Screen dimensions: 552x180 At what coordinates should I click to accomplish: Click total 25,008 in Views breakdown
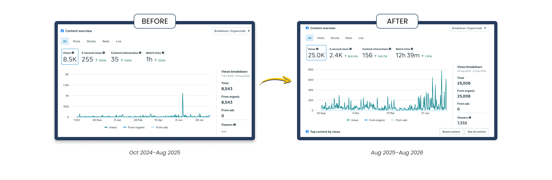(464, 83)
